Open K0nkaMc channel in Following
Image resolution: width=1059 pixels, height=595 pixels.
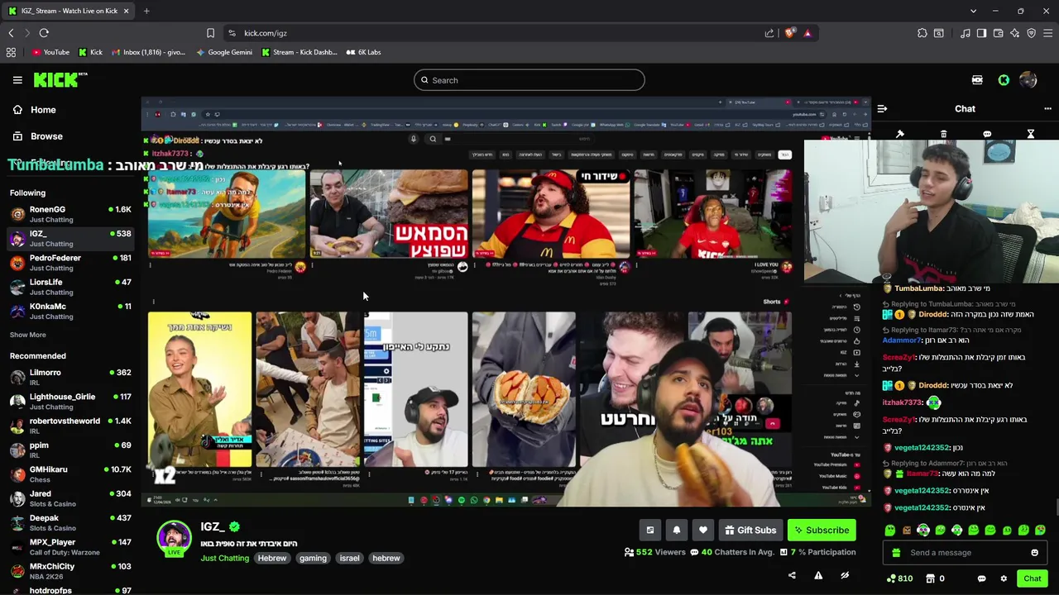(69, 311)
